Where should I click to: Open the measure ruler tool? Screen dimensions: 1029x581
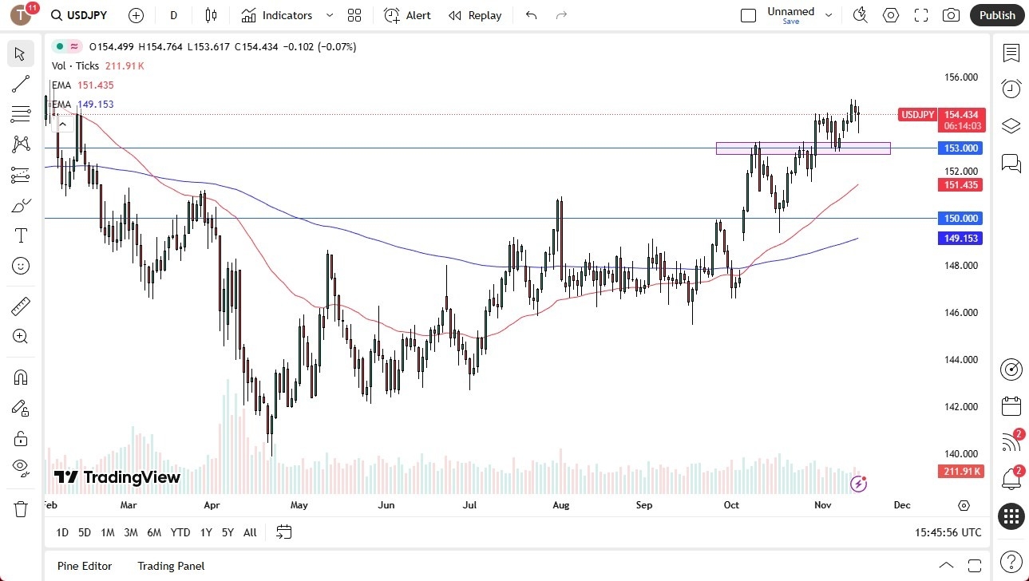click(20, 306)
